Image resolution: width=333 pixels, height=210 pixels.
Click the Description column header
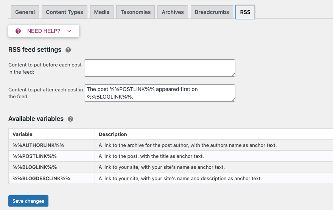pyautogui.click(x=214, y=134)
